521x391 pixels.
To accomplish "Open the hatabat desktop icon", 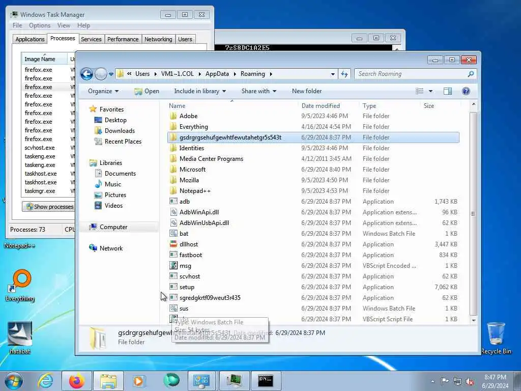I will coord(20,338).
